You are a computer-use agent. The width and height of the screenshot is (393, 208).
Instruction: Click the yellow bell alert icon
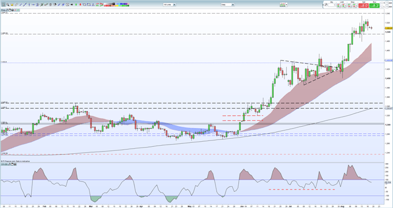12,5
